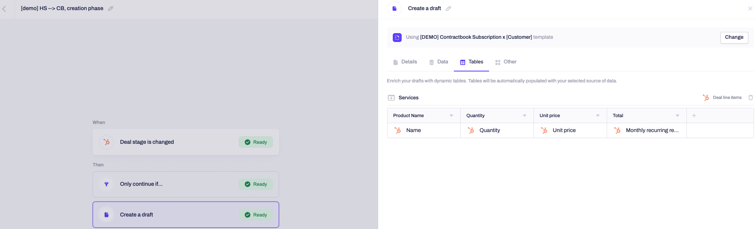Screen dimensions: 756x229
Task: Click Ready badge on Create a draft step
Action: (x=256, y=215)
